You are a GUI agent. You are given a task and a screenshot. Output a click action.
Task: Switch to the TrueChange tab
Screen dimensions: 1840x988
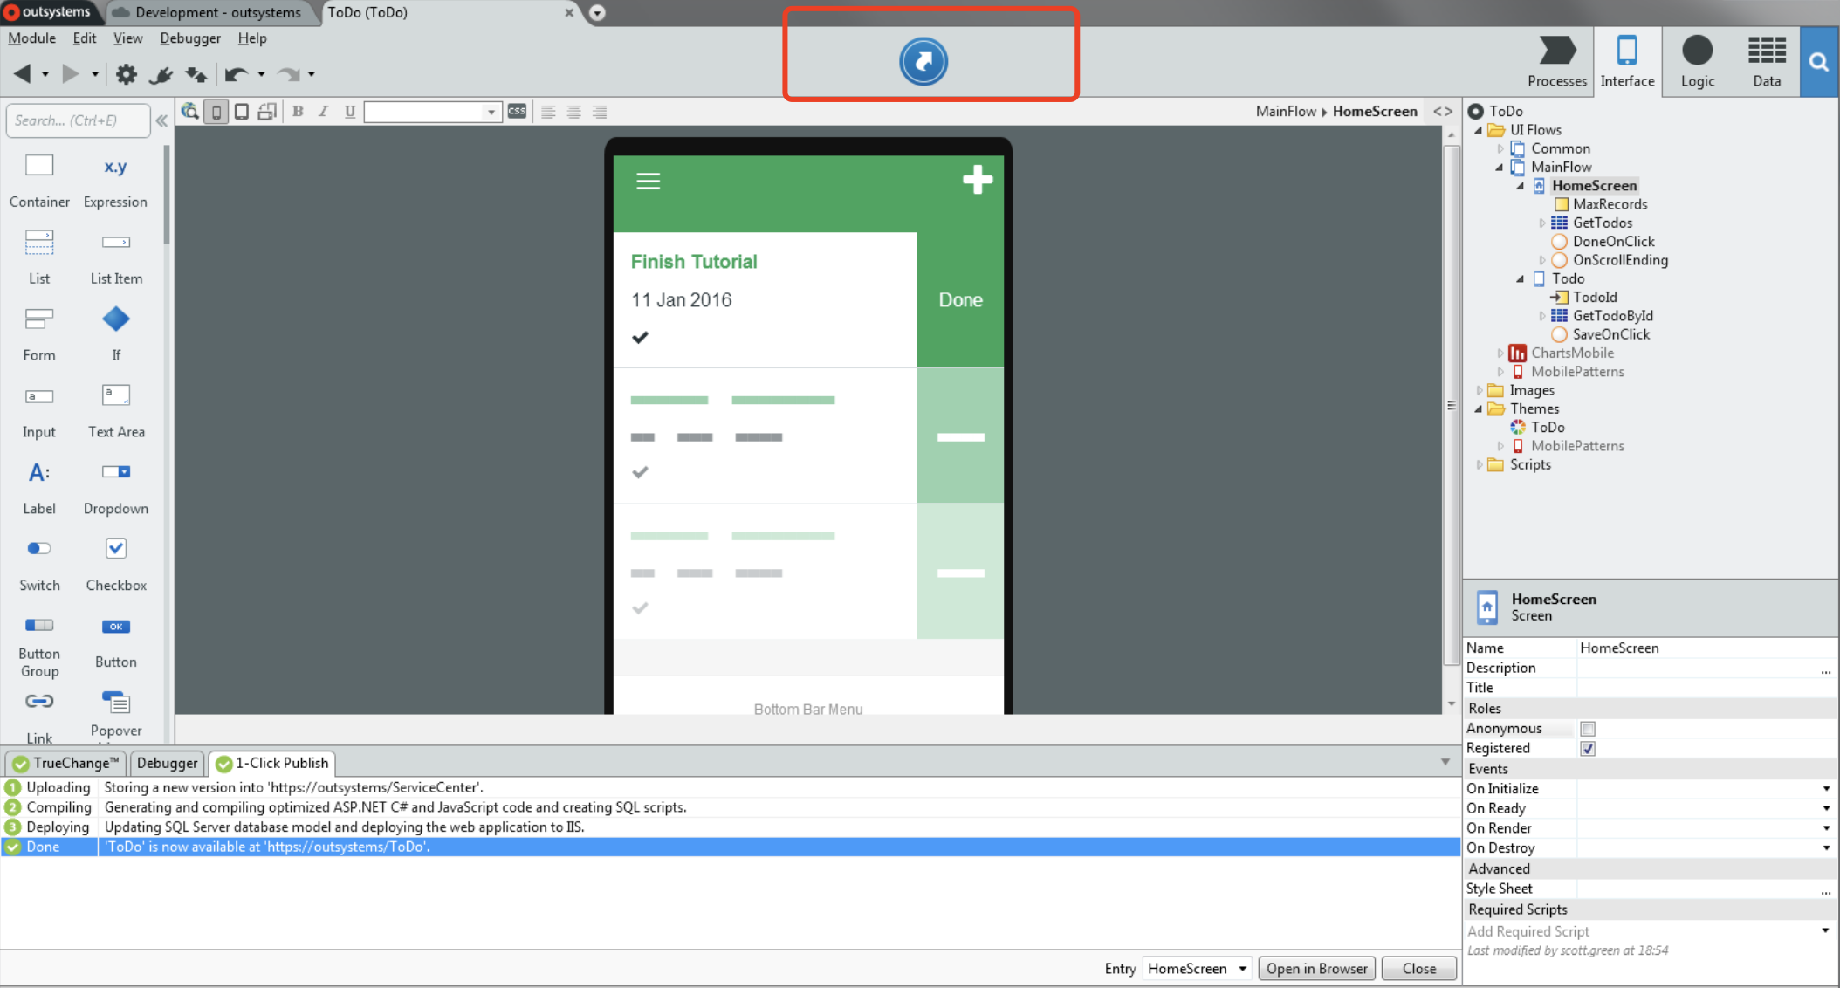point(66,763)
